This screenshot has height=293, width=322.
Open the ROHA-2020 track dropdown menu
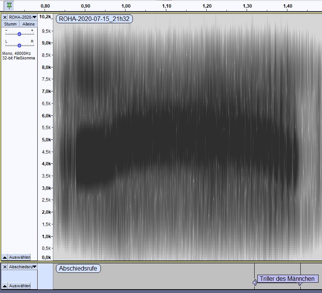point(35,17)
